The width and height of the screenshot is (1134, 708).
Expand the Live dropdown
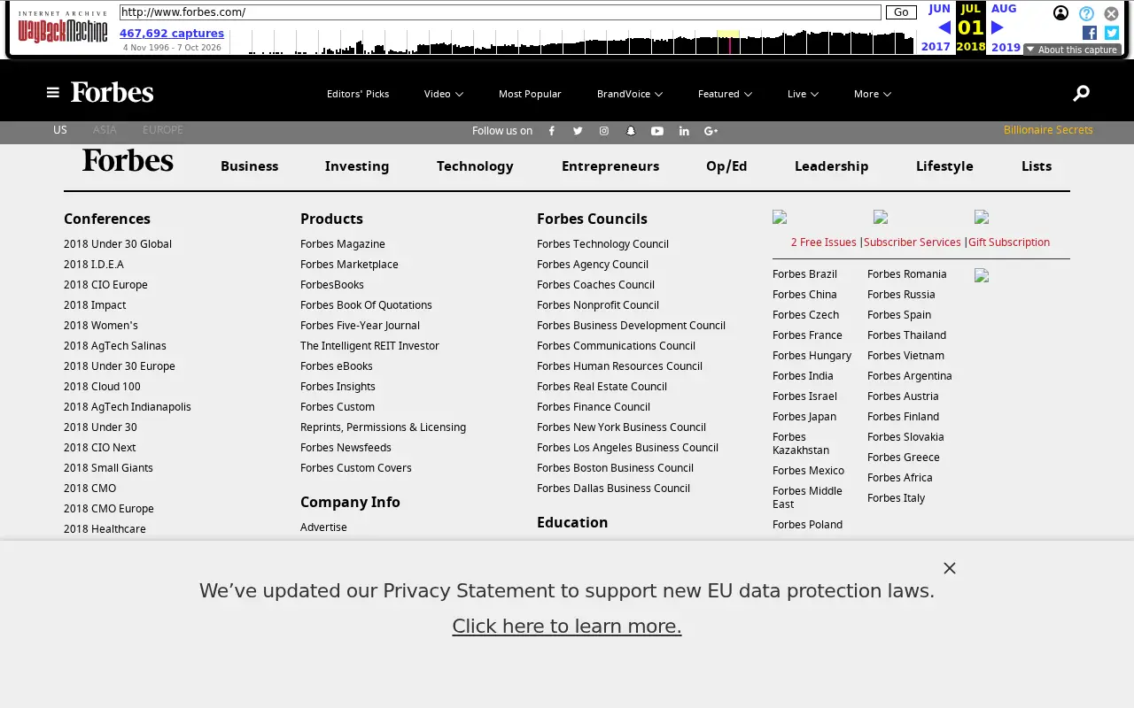pyautogui.click(x=803, y=94)
